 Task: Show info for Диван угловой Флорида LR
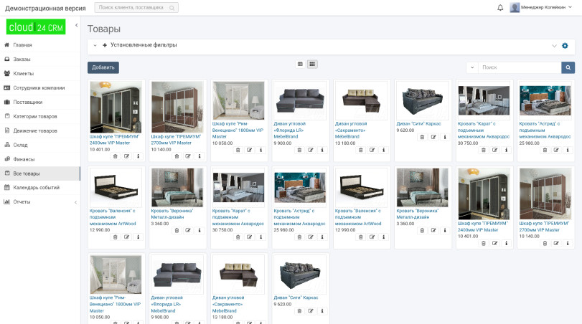[x=321, y=149]
